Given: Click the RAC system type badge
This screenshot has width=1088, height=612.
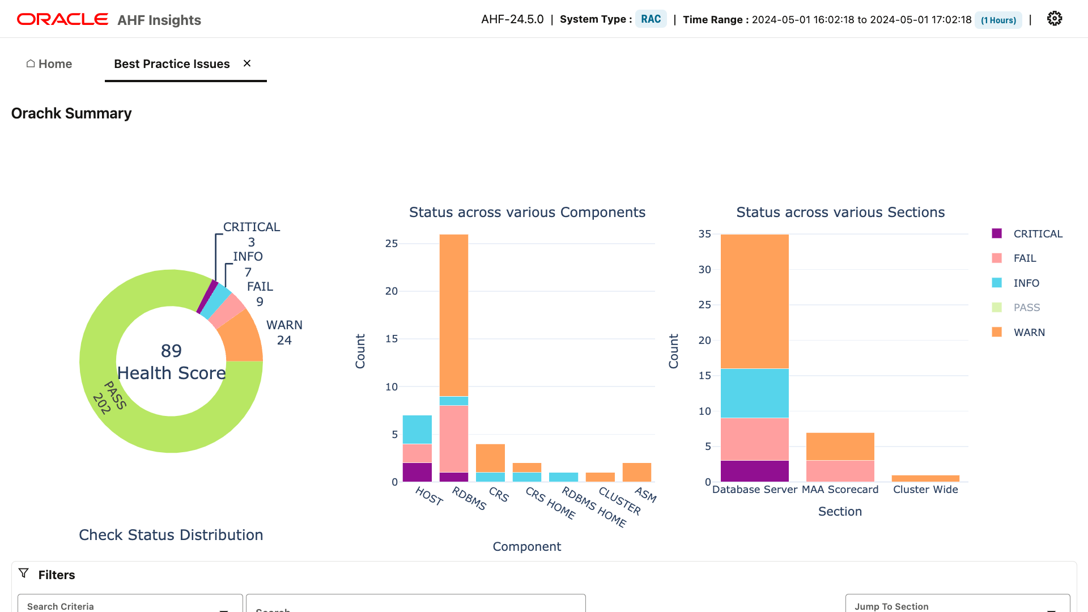Looking at the screenshot, I should pos(651,19).
